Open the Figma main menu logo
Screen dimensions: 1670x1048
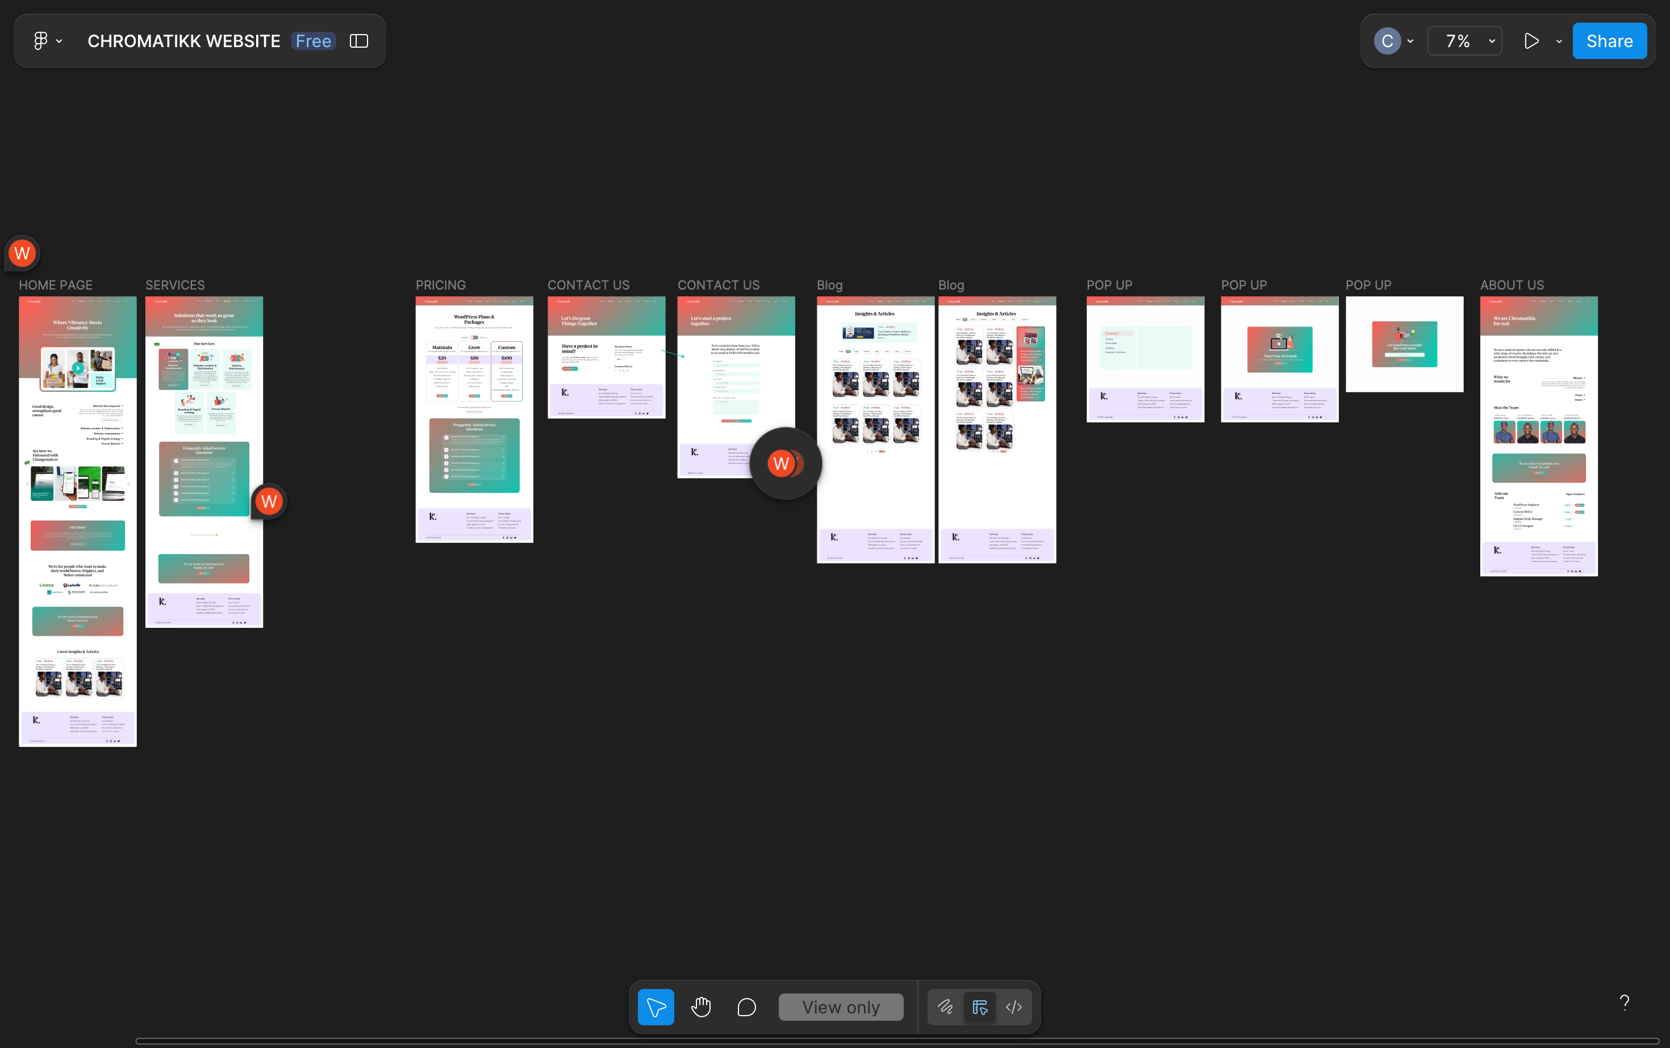pyautogui.click(x=40, y=40)
